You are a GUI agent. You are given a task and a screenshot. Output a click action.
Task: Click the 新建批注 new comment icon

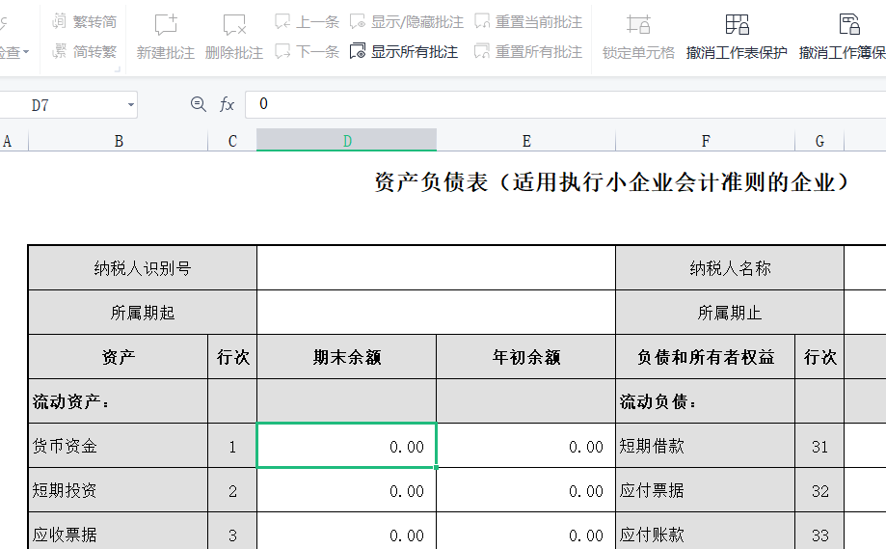pos(166,25)
